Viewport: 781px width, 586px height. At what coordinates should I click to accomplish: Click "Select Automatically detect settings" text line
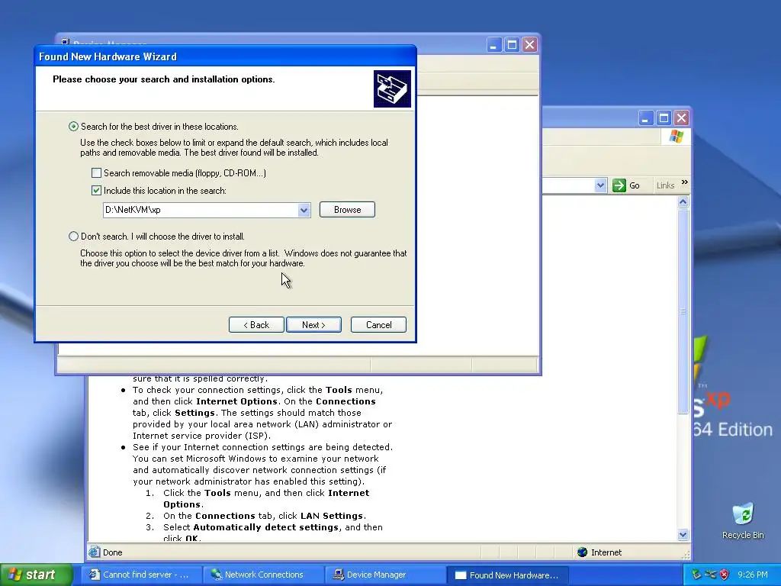pos(273,527)
